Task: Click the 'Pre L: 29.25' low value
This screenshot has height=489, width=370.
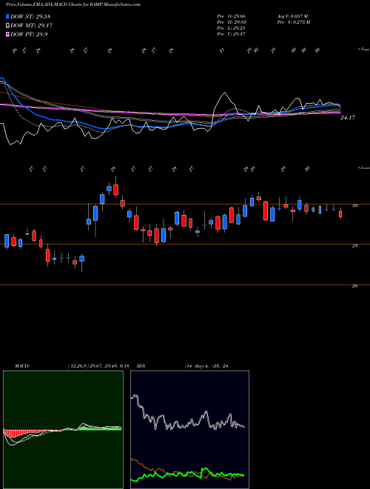Action: pos(232,28)
